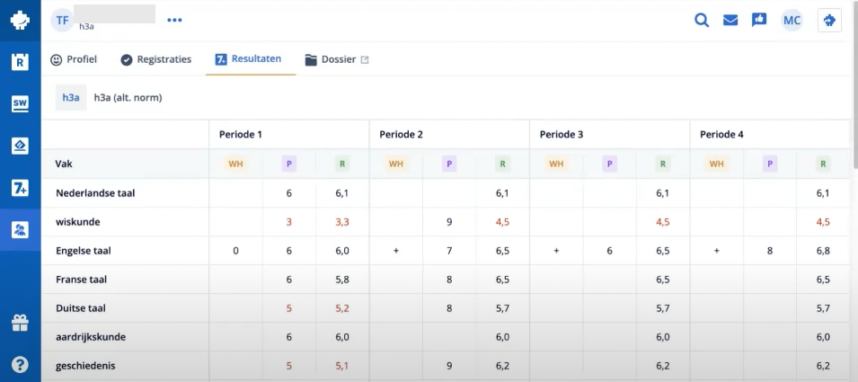This screenshot has height=382, width=858.
Task: Open the stamp icon in sidebar
Action: (x=21, y=147)
